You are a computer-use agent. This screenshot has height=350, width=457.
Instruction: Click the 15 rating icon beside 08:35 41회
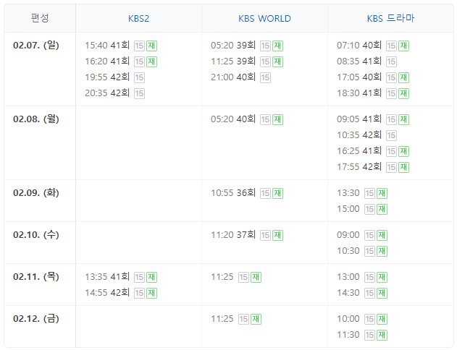point(391,61)
